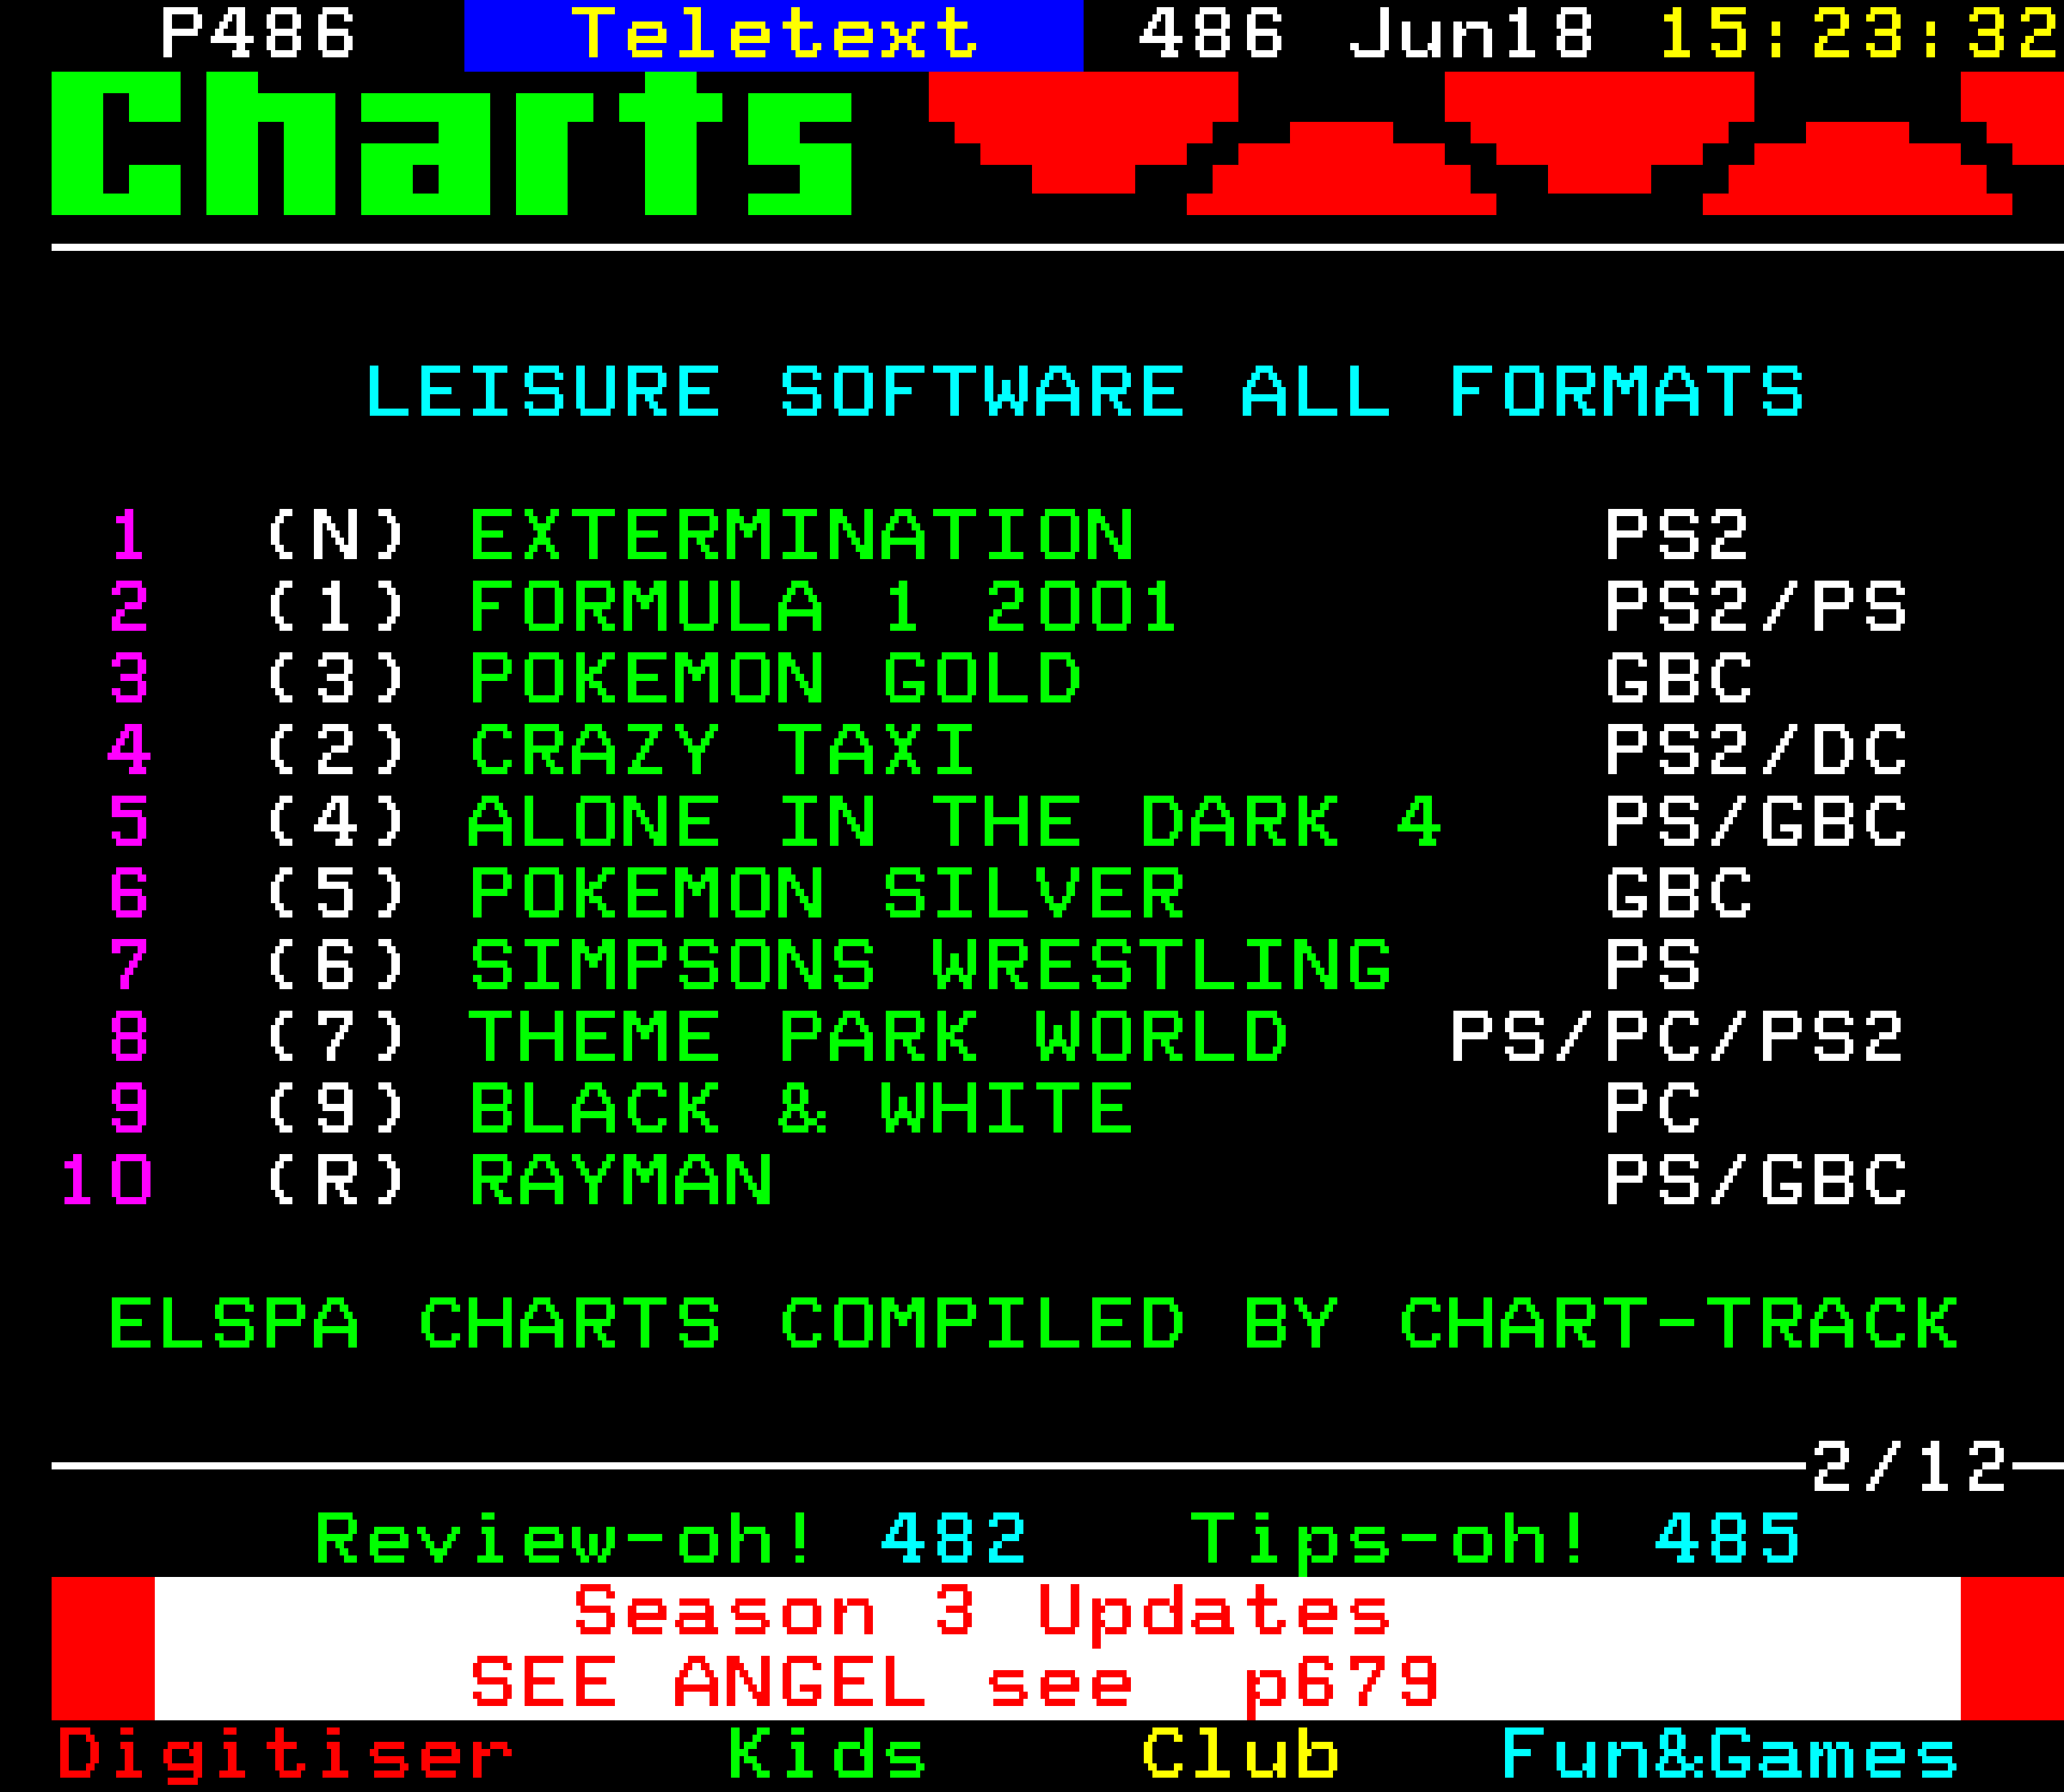Click the 2/12 subpage indicator
This screenshot has width=2064, height=1792.
coord(1909,1466)
